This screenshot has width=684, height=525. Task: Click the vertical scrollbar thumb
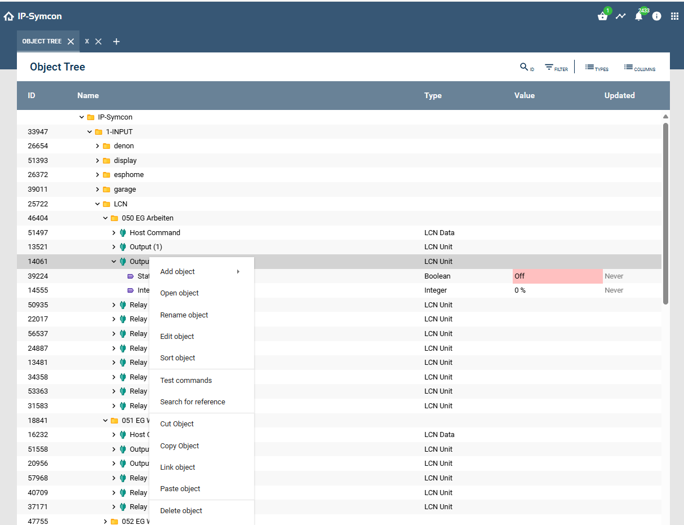pos(665,213)
